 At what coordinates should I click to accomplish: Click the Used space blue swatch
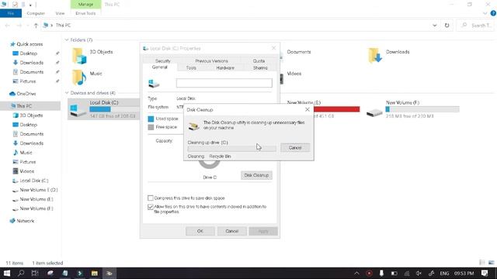pos(151,119)
